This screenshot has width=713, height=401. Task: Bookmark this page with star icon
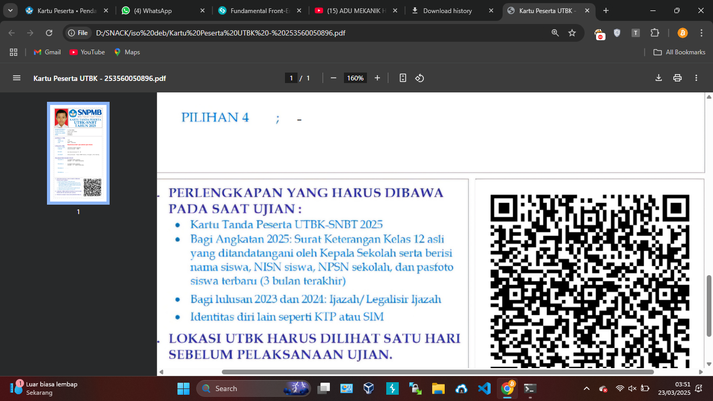[572, 33]
